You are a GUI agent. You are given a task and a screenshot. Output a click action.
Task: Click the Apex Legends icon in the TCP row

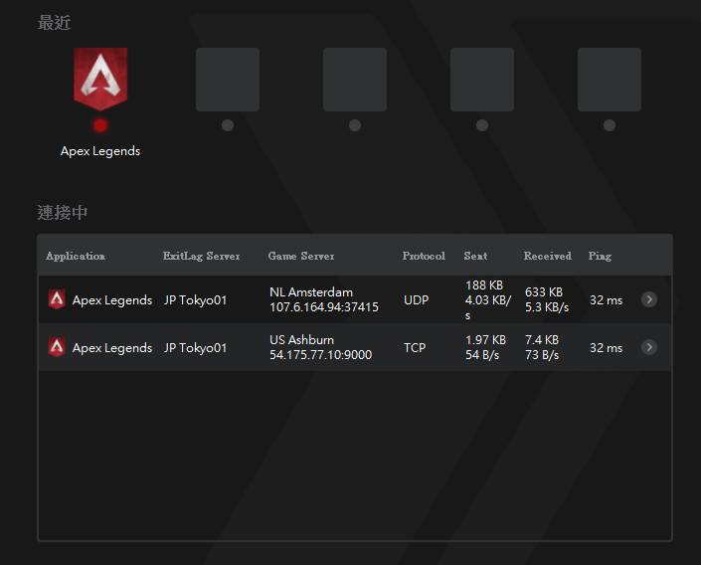tap(58, 347)
